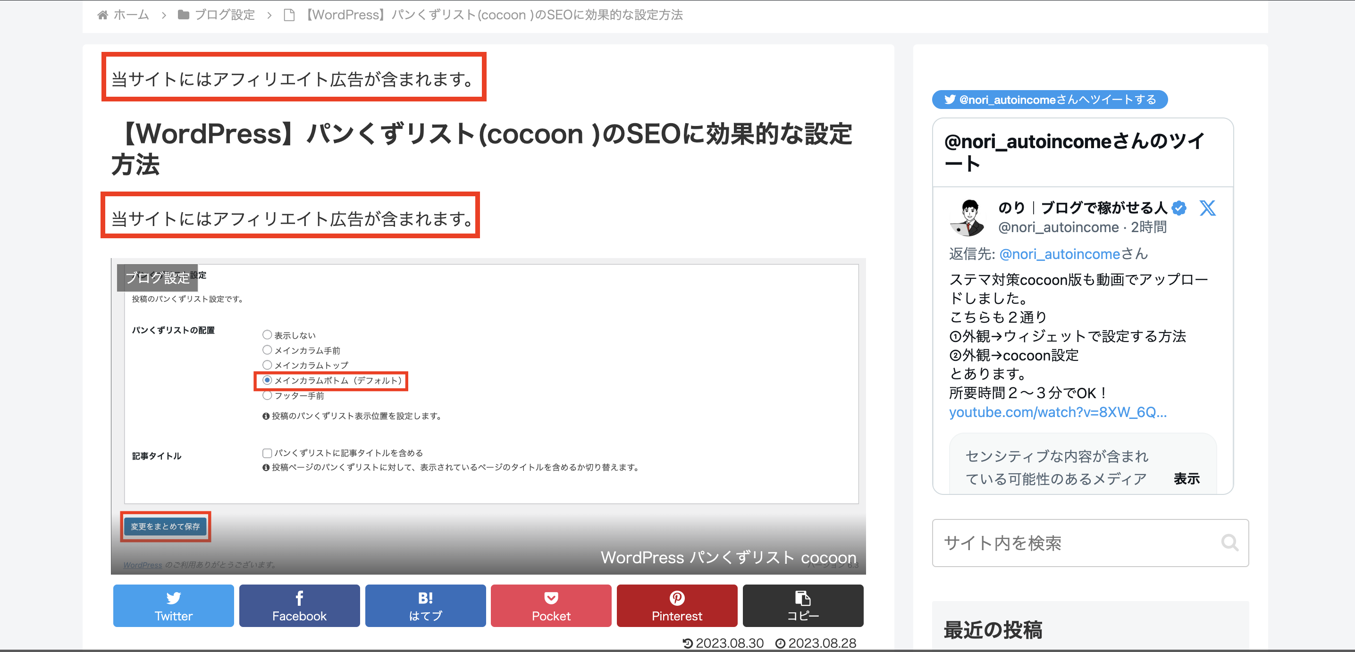Click the 変更をまとめて保存 button
1355x652 pixels.
pyautogui.click(x=165, y=527)
